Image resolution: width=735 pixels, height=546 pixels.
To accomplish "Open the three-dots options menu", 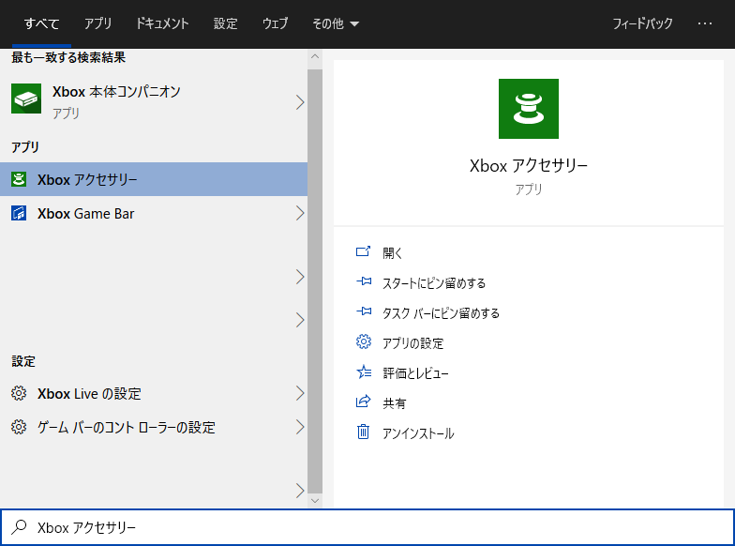I will click(705, 23).
